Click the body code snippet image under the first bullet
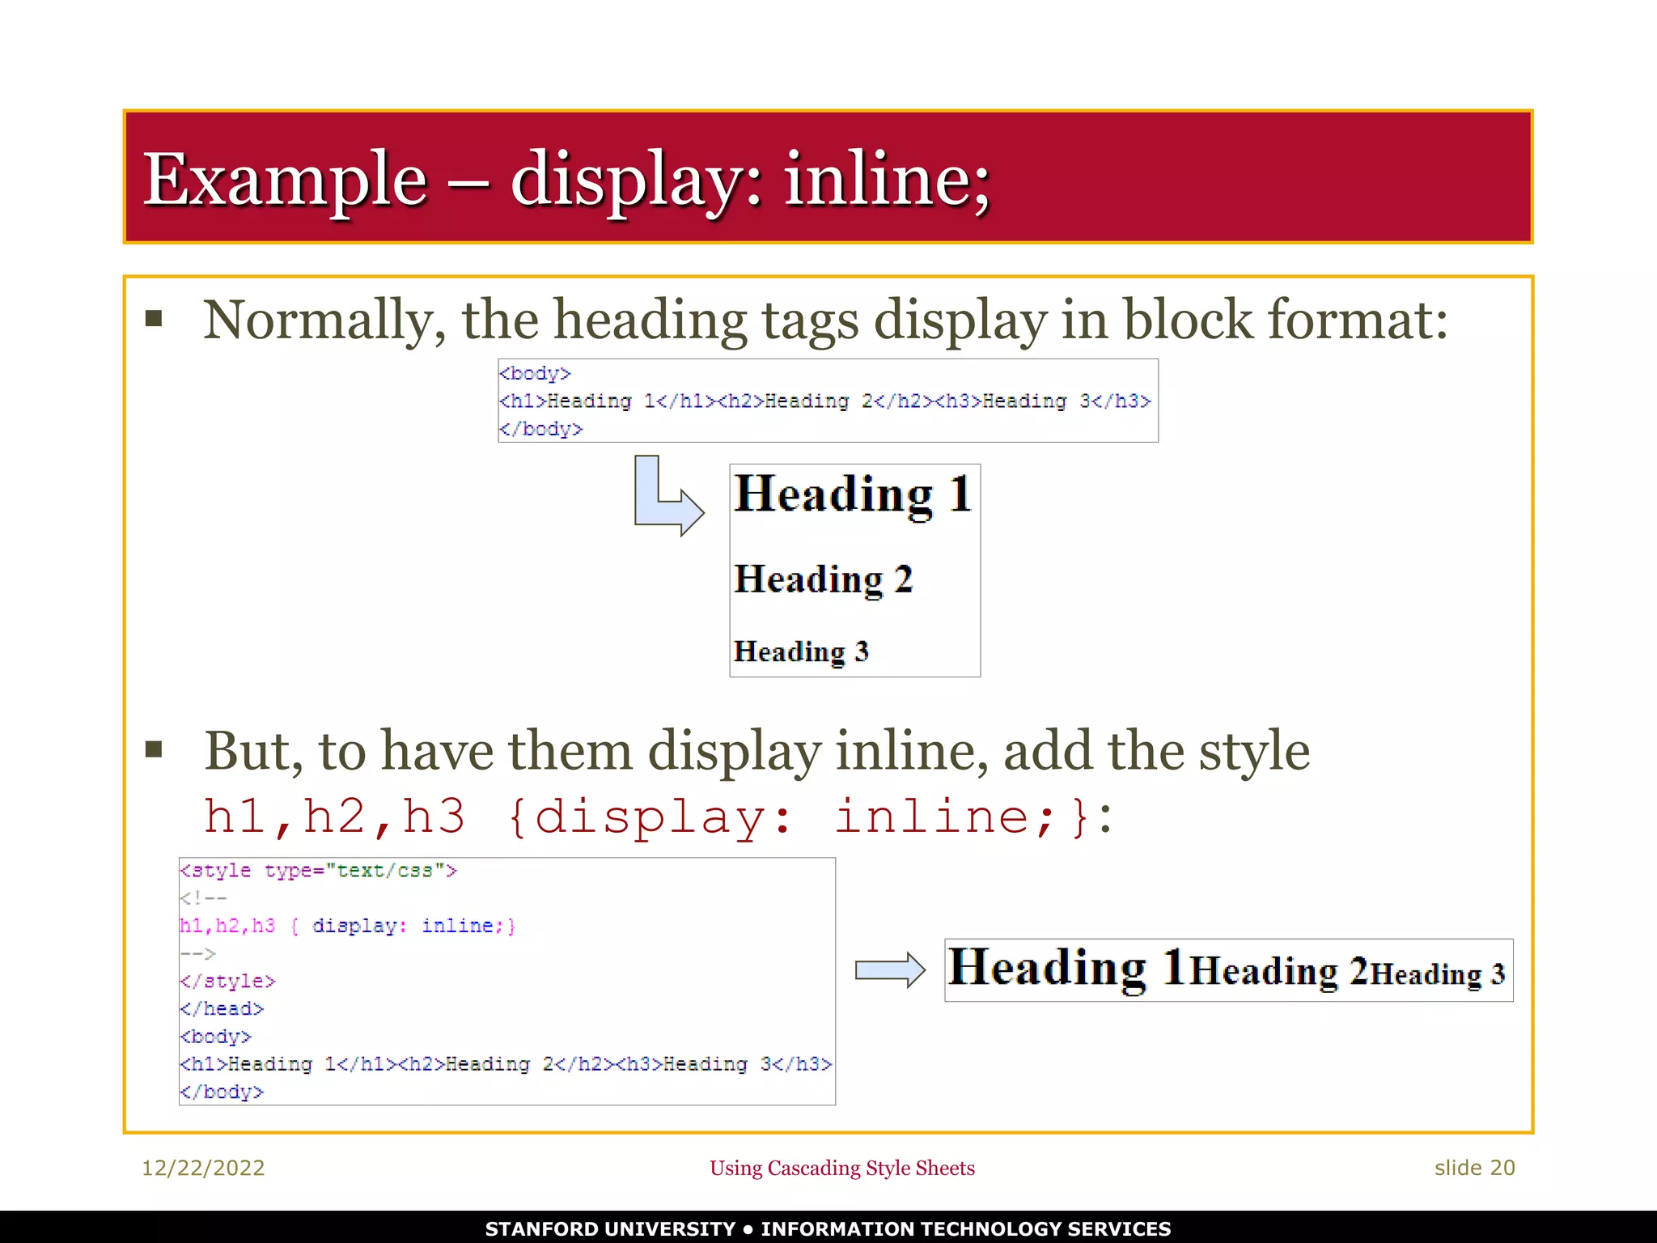The height and width of the screenshot is (1243, 1657). click(828, 401)
